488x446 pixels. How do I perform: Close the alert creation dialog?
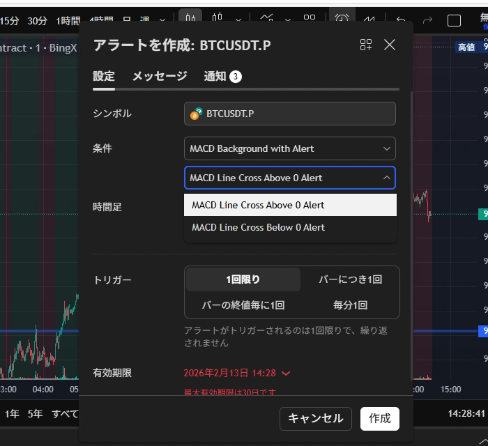390,45
